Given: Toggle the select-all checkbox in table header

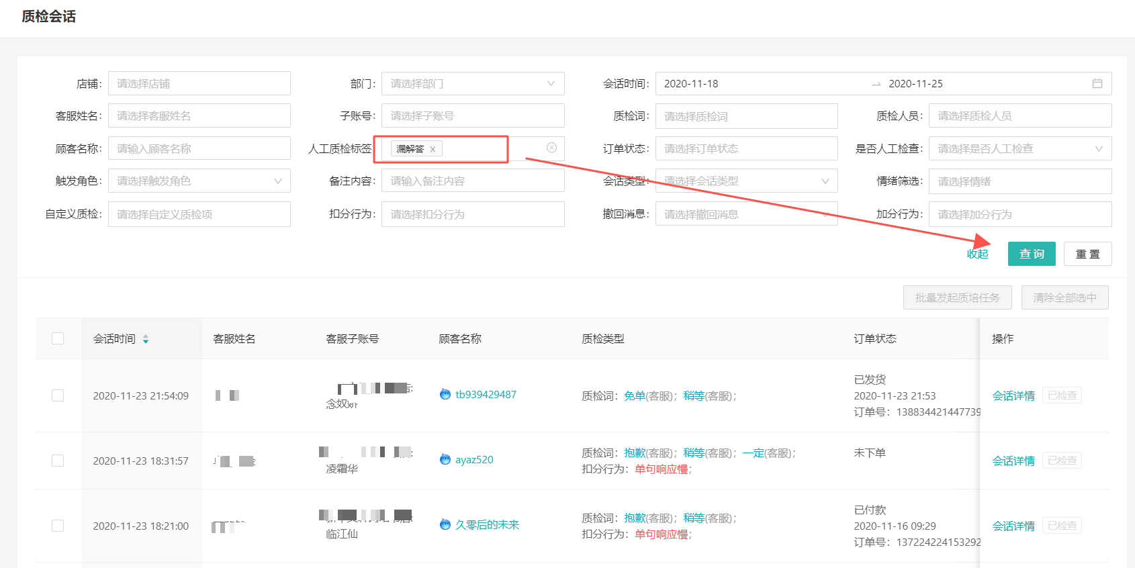Looking at the screenshot, I should pos(58,338).
